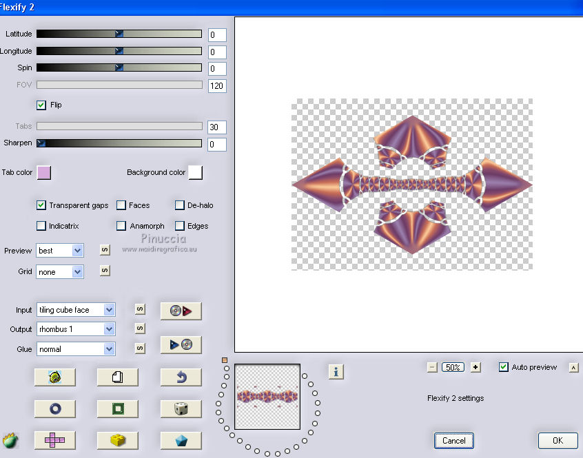Open the Background color swatch
Screen dimensions: 583x458
196,173
